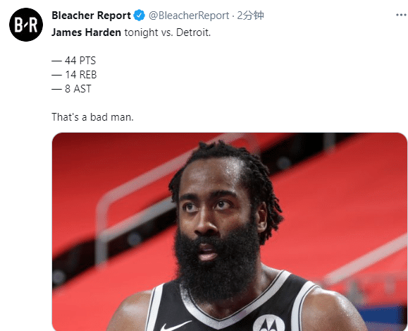
Task: Click the Nike swoosh on the jersey
Action: click(x=175, y=326)
